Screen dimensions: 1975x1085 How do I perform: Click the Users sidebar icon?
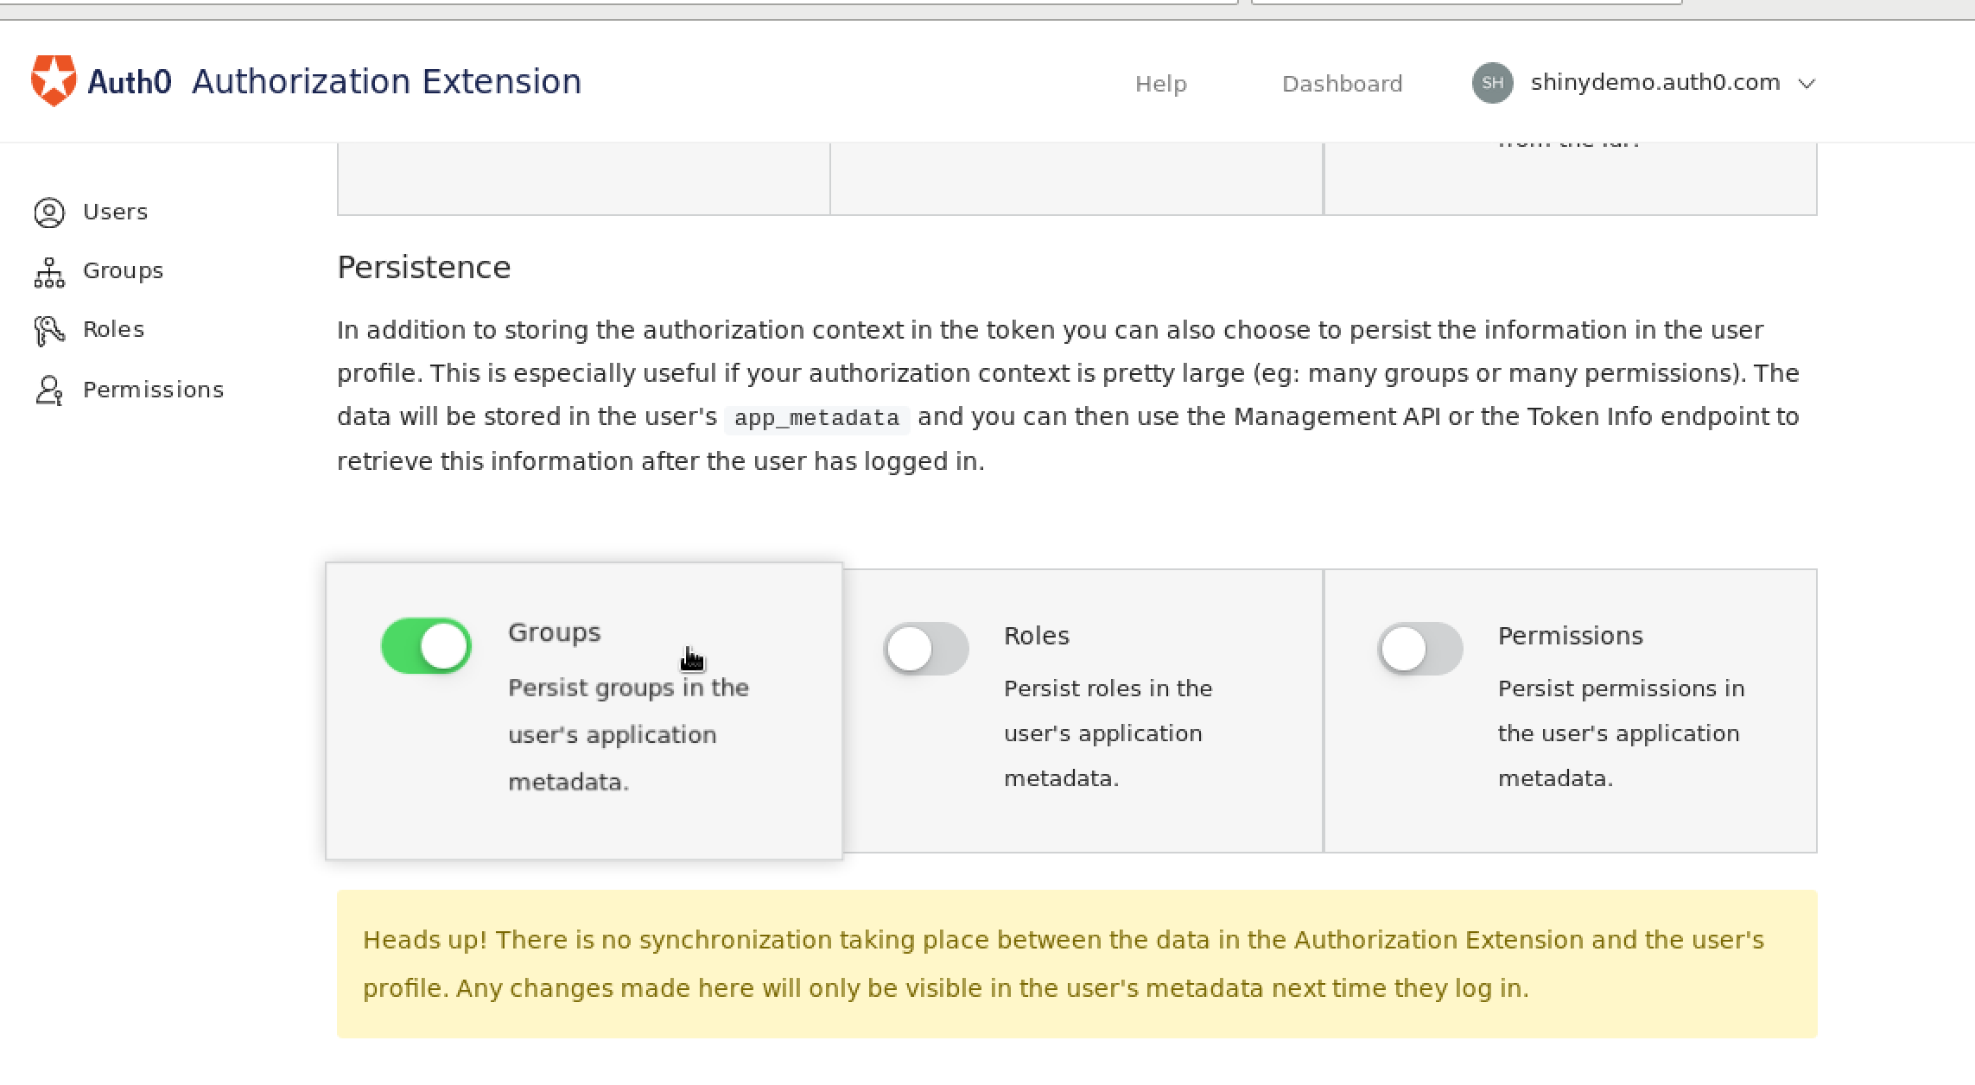point(49,213)
